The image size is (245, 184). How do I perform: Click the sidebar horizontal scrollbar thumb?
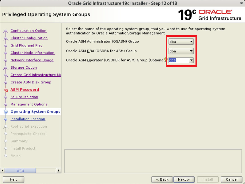coord(20,170)
